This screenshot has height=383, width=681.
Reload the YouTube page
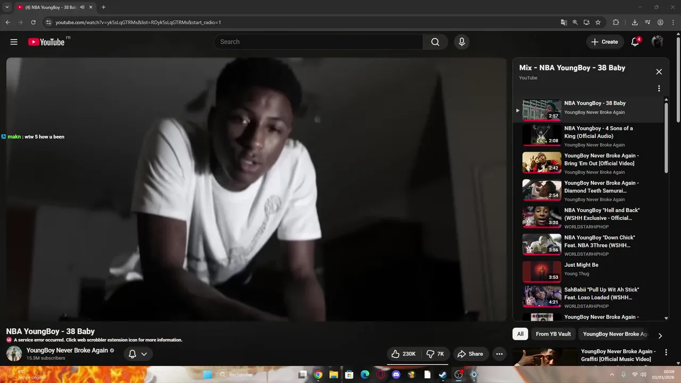point(33,22)
